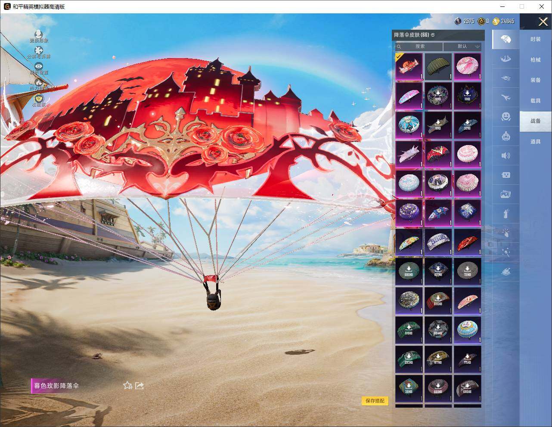
Task: Select the airplane category icon in sidebar
Action: [506, 98]
